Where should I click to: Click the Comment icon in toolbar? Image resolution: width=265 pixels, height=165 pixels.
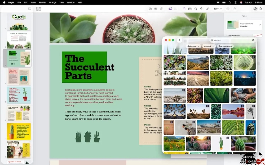tap(228, 9)
